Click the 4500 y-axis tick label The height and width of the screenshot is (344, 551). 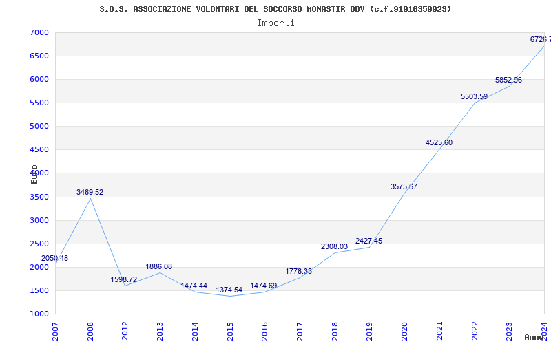click(x=39, y=150)
